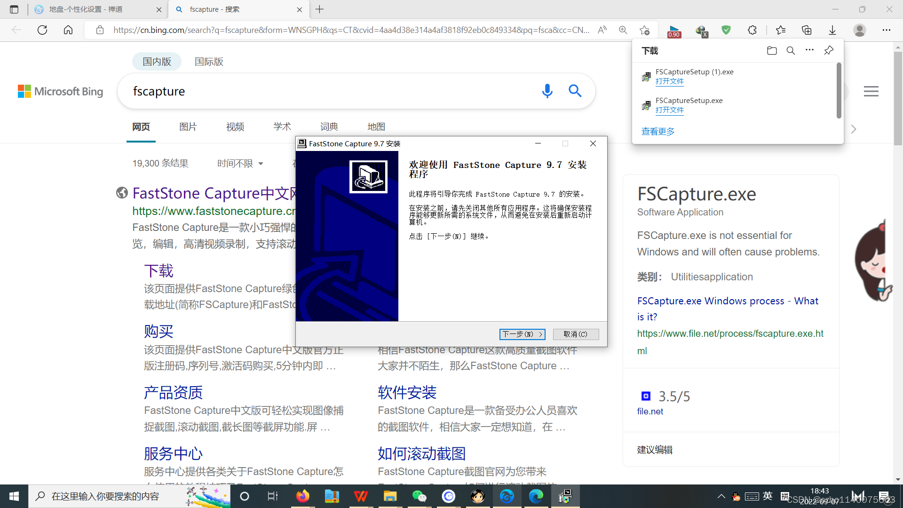Image resolution: width=903 pixels, height=508 pixels.
Task: Switch to the 图片 results tab
Action: click(188, 127)
